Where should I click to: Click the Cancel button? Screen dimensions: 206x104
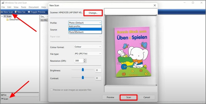[x=147, y=97]
